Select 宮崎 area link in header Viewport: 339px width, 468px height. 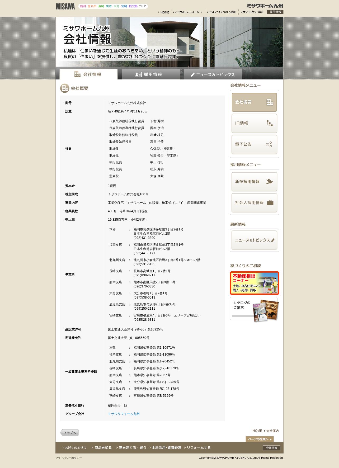[x=124, y=6]
